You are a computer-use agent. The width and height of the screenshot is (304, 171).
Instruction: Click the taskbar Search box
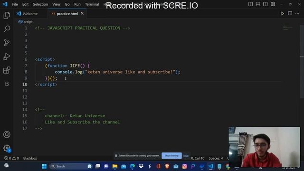pyautogui.click(x=71, y=166)
